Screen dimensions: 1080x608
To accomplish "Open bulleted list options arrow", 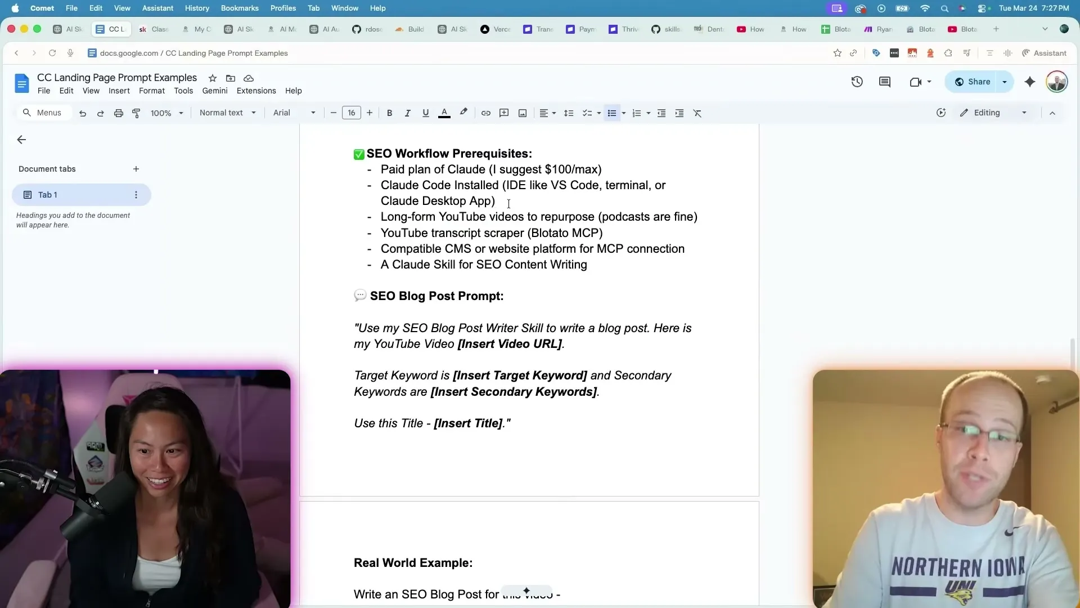I will 624,113.
